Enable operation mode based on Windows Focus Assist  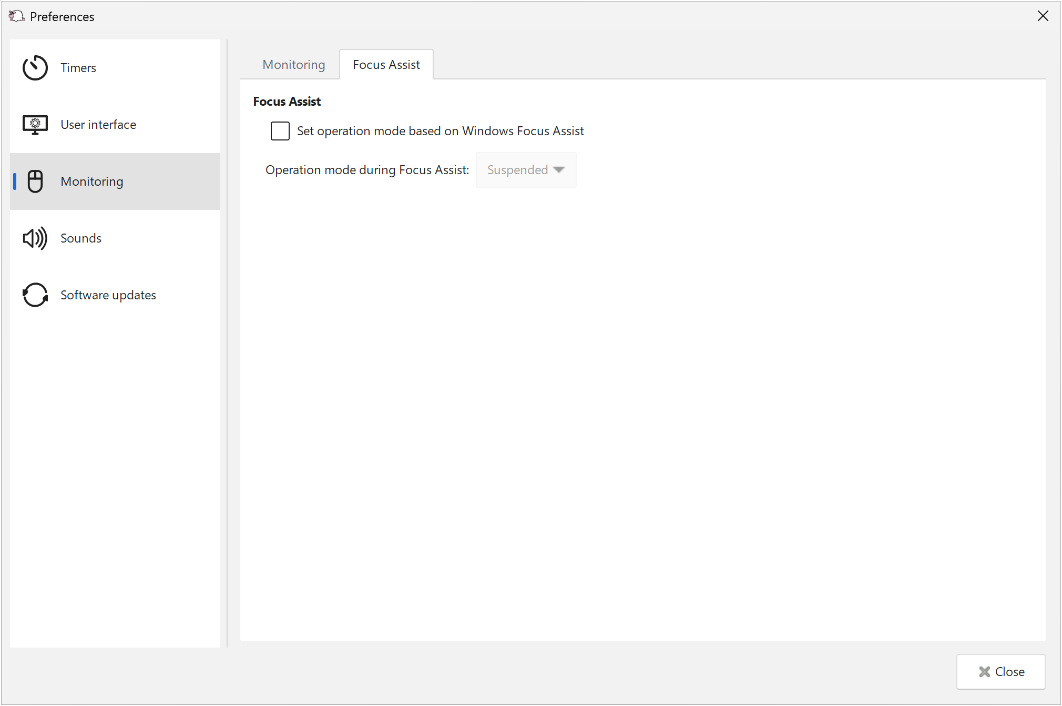[280, 131]
